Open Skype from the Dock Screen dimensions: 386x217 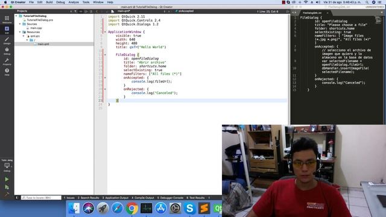tap(190, 208)
